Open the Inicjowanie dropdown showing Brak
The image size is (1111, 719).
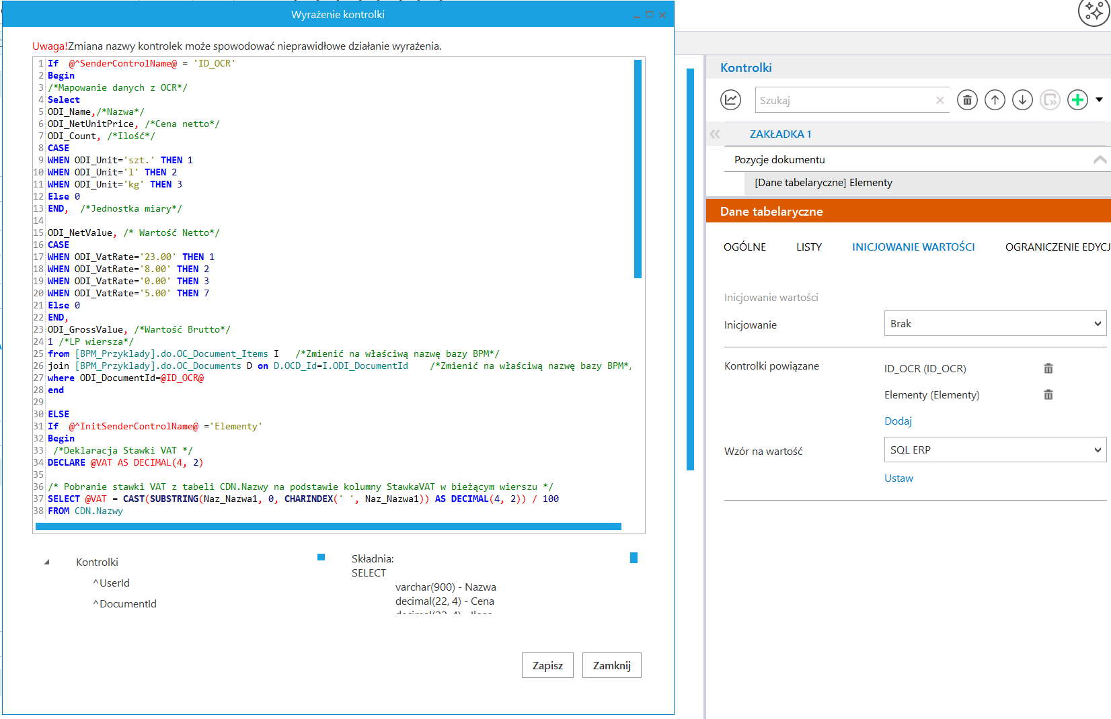coord(995,324)
